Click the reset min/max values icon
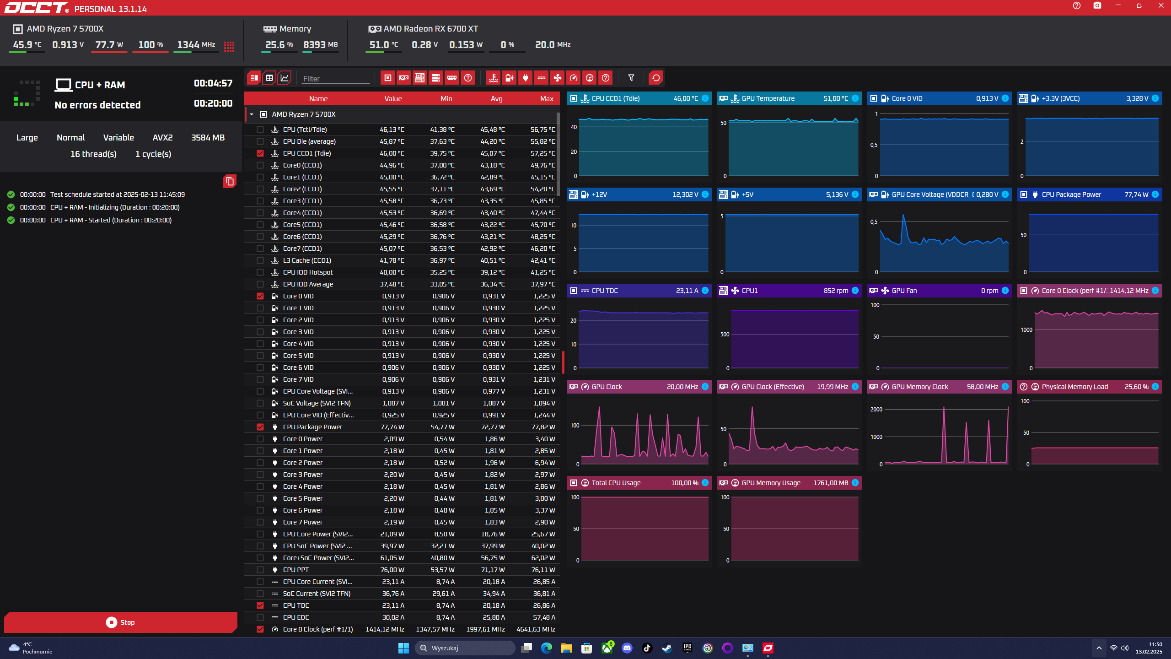The image size is (1171, 659). click(x=655, y=78)
